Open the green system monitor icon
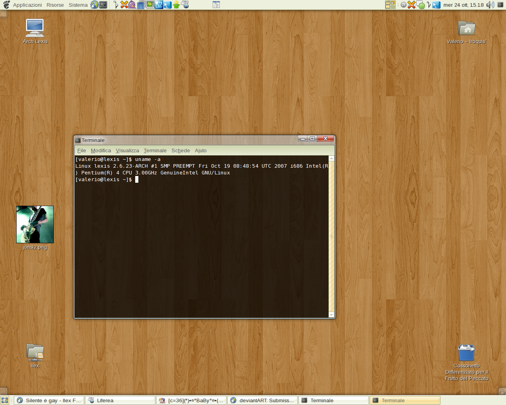This screenshot has width=506, height=405. (150, 5)
